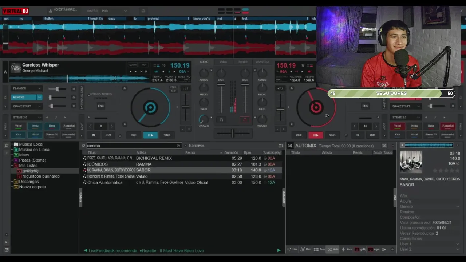Double loop length on right deck
The image size is (466, 262).
tap(376, 126)
